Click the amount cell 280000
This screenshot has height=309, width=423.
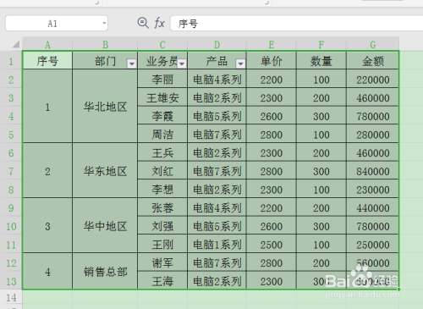(372, 135)
